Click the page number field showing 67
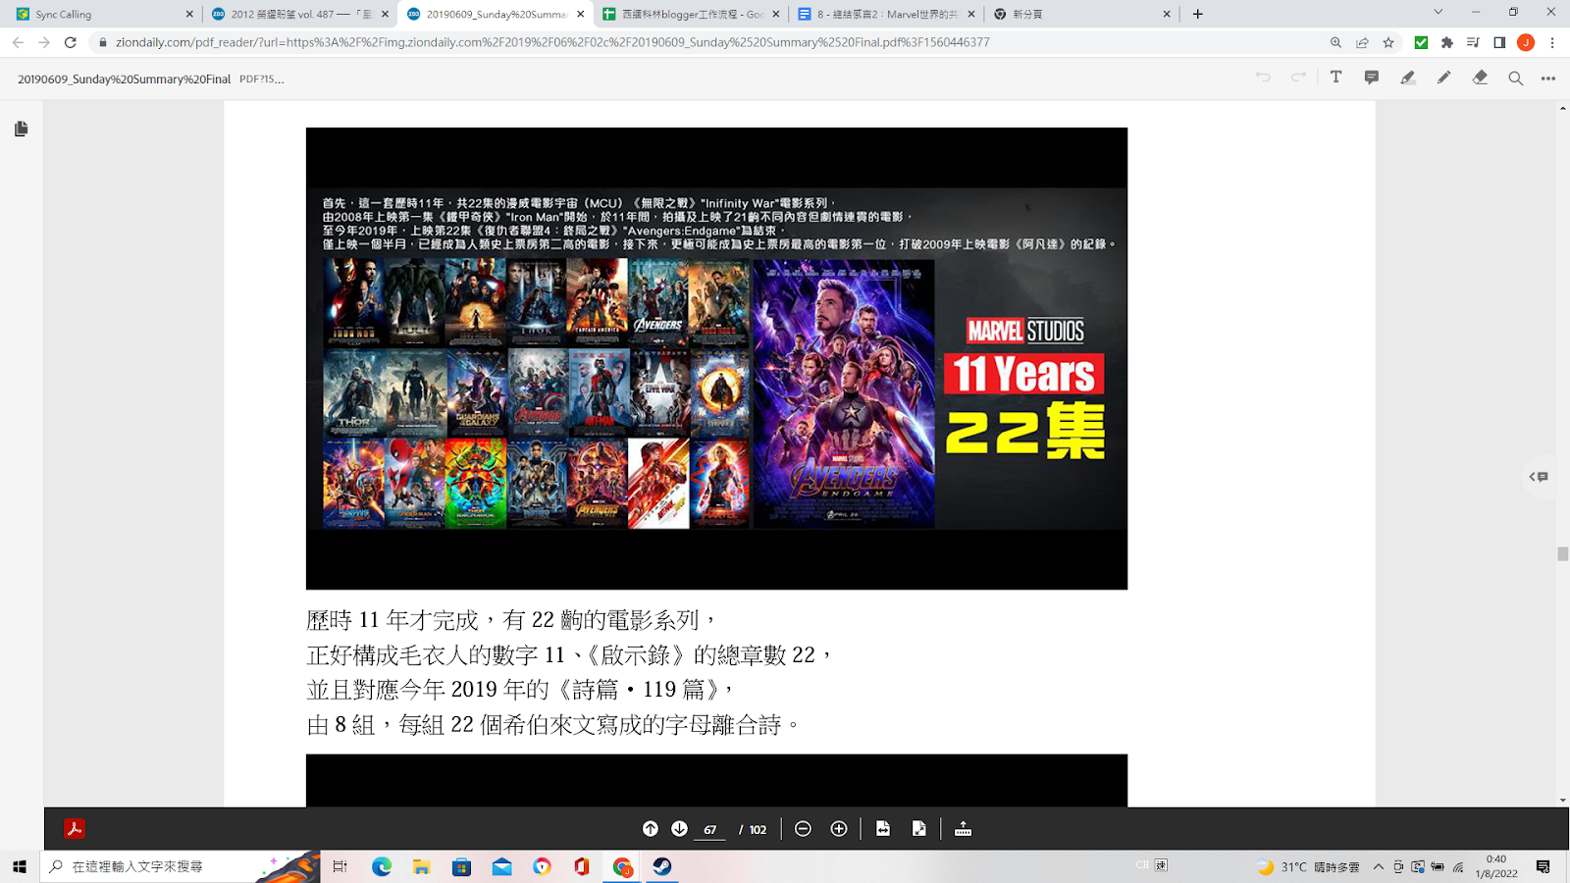The height and width of the screenshot is (883, 1570). tap(709, 830)
